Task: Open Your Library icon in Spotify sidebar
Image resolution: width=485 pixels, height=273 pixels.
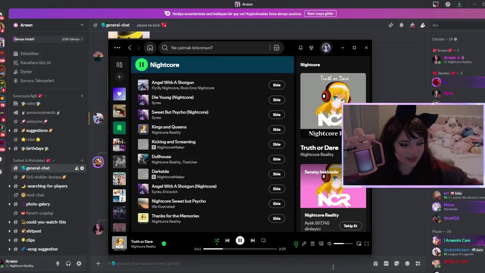Action: pyautogui.click(x=119, y=65)
